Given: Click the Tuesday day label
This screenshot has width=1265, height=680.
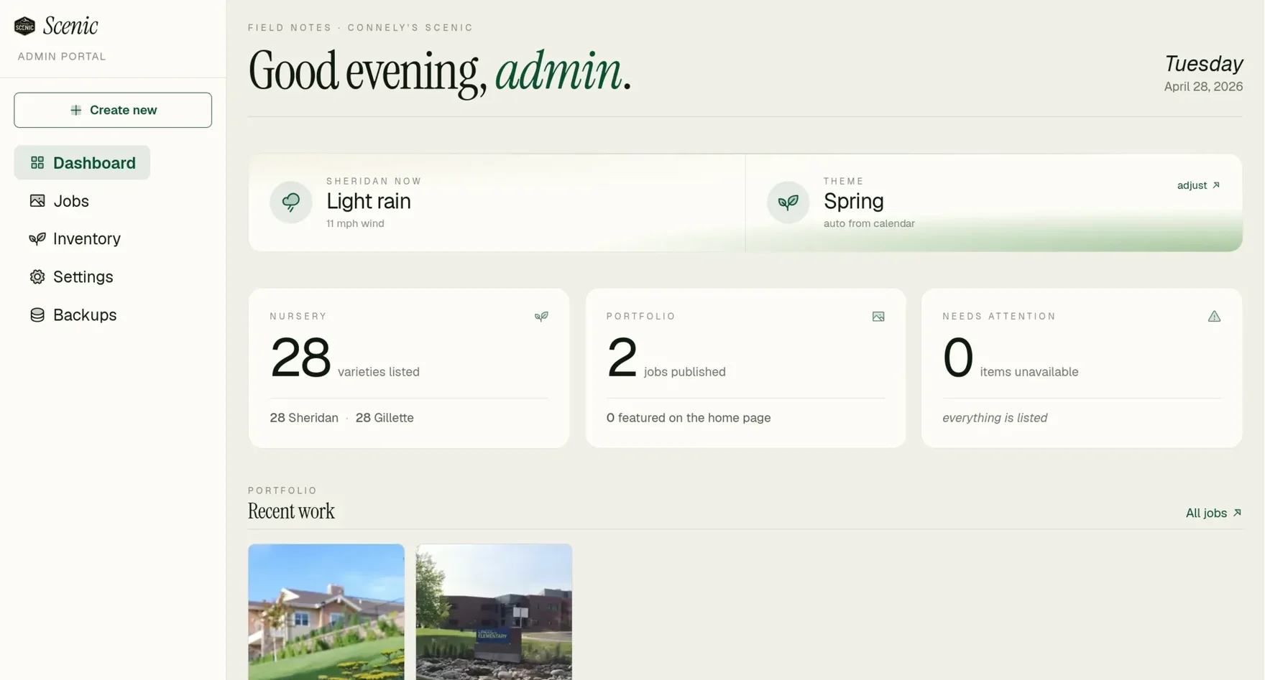Looking at the screenshot, I should (1203, 63).
